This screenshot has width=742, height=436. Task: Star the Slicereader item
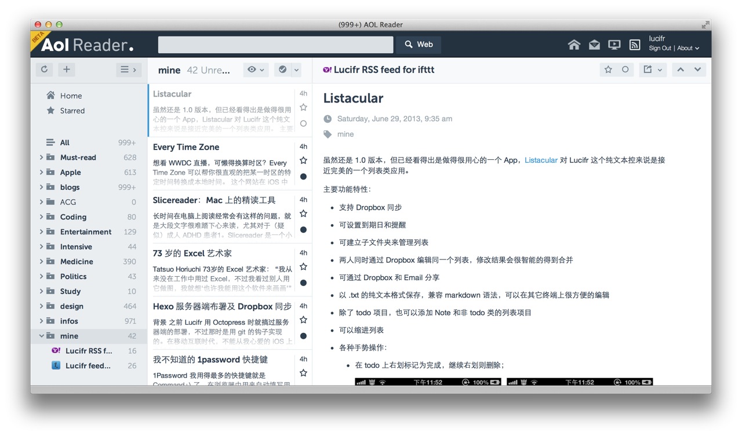pos(303,214)
